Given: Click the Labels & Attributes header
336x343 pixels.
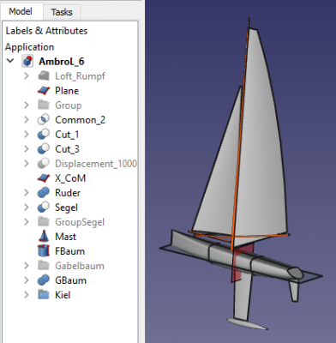Looking at the screenshot, I should (x=46, y=31).
